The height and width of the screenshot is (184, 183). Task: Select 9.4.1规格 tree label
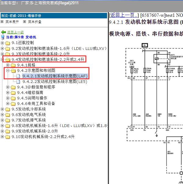pyautogui.click(x=26, y=65)
